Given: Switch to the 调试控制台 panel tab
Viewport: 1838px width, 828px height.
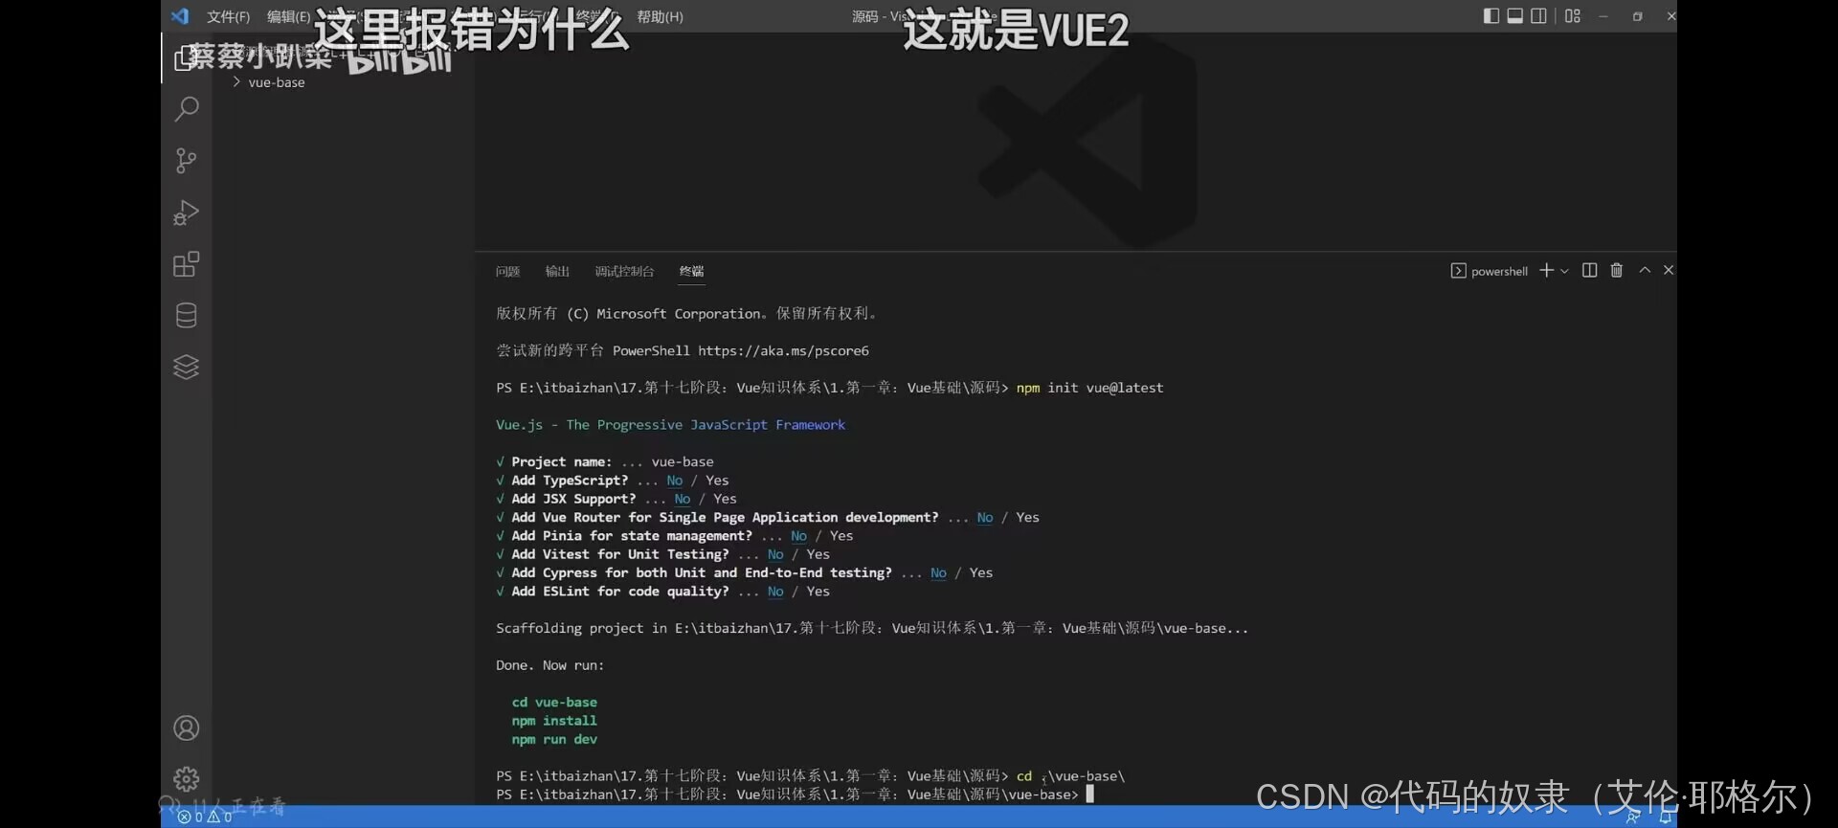Looking at the screenshot, I should click(x=624, y=272).
